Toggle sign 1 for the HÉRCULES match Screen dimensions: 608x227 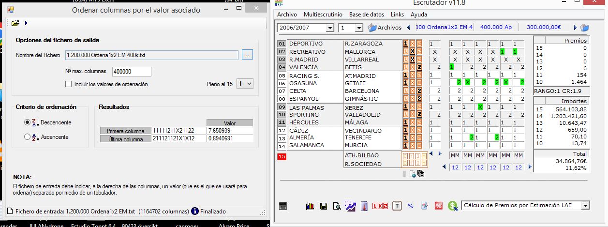[405, 123]
